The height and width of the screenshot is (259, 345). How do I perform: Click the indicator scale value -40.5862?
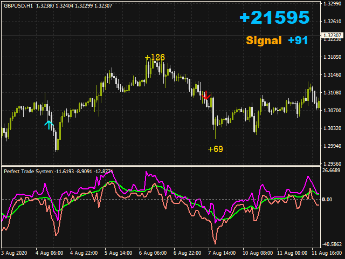click(332, 244)
